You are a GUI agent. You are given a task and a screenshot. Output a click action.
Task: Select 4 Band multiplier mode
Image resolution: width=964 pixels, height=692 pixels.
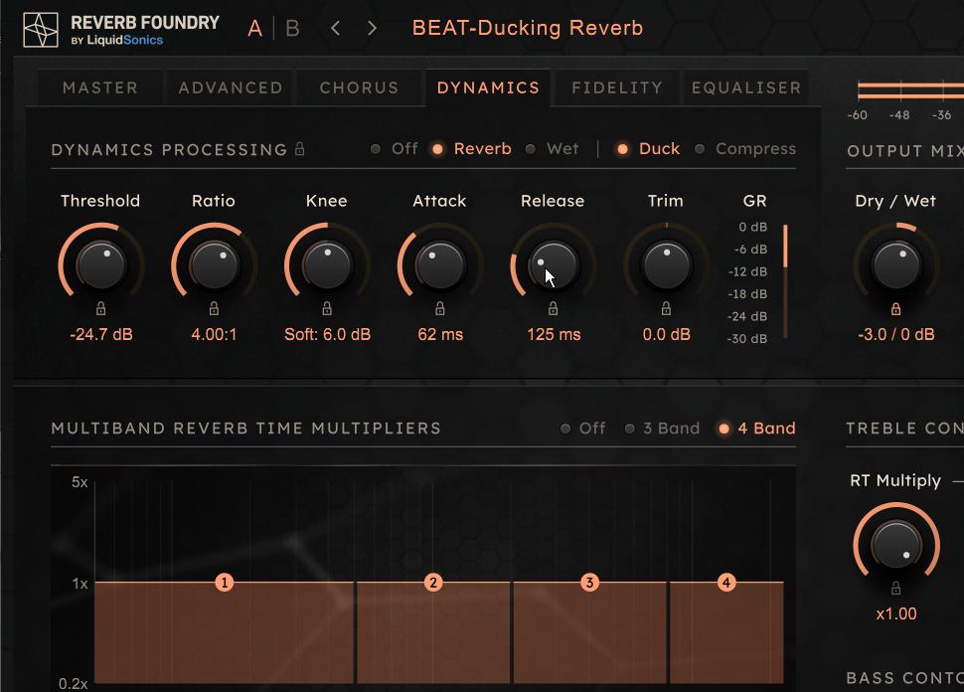click(x=757, y=429)
